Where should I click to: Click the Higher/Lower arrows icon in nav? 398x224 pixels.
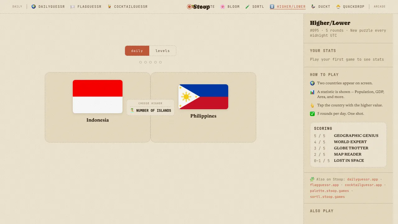[272, 7]
